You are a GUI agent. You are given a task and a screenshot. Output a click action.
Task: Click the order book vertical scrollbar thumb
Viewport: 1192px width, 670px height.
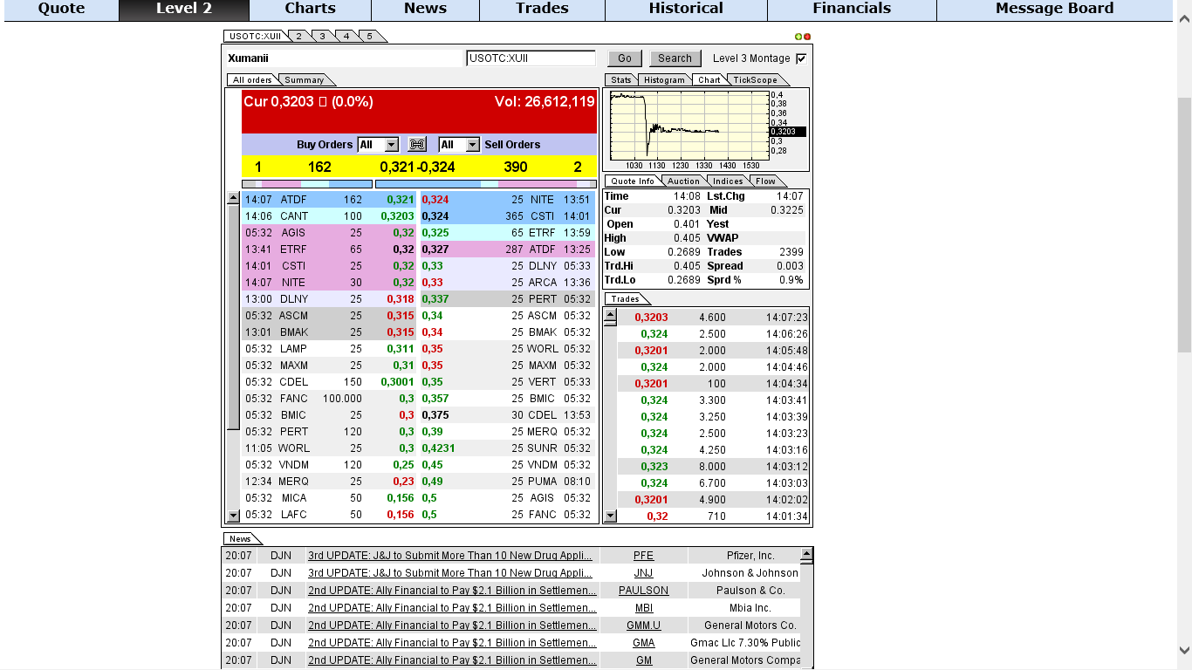coord(233,317)
